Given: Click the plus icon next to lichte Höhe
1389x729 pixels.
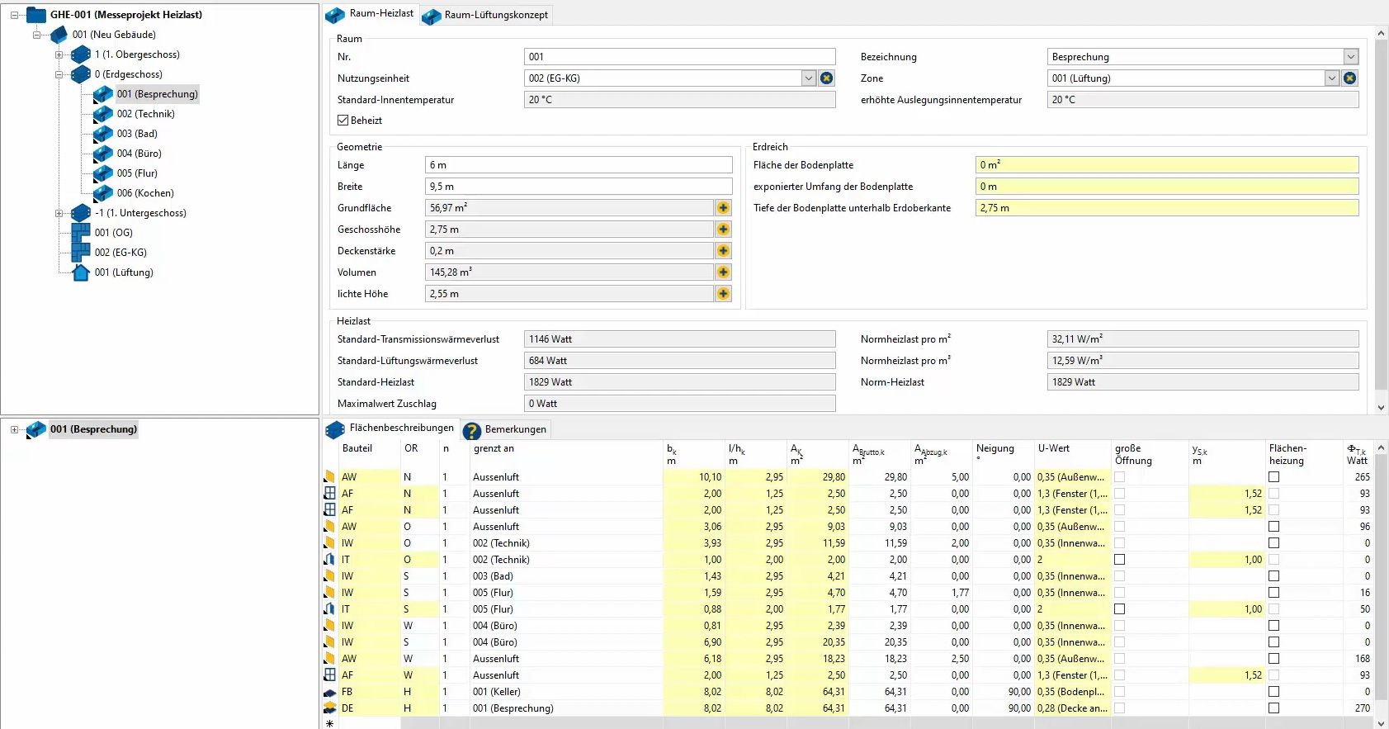Looking at the screenshot, I should pyautogui.click(x=723, y=294).
